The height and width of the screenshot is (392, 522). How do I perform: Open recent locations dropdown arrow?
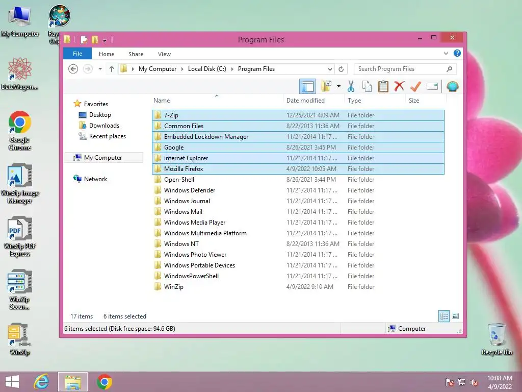[100, 69]
